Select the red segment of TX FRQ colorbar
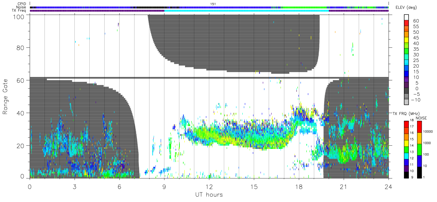437x202 pixels. [406, 124]
